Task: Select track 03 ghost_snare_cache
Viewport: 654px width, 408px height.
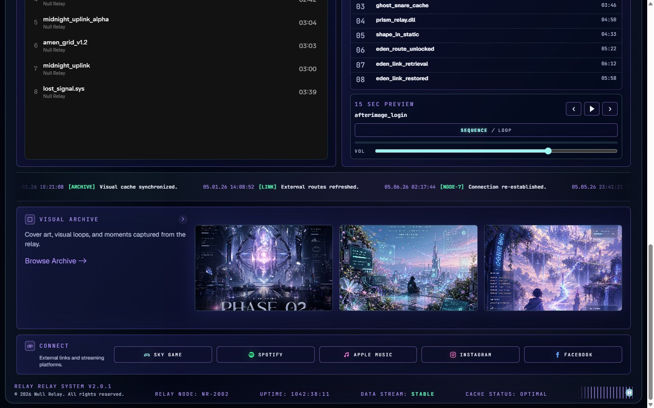Action: (486, 6)
